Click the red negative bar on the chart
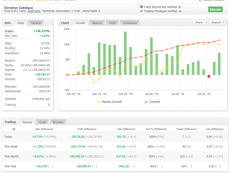This screenshot has width=232, height=173. point(209,76)
